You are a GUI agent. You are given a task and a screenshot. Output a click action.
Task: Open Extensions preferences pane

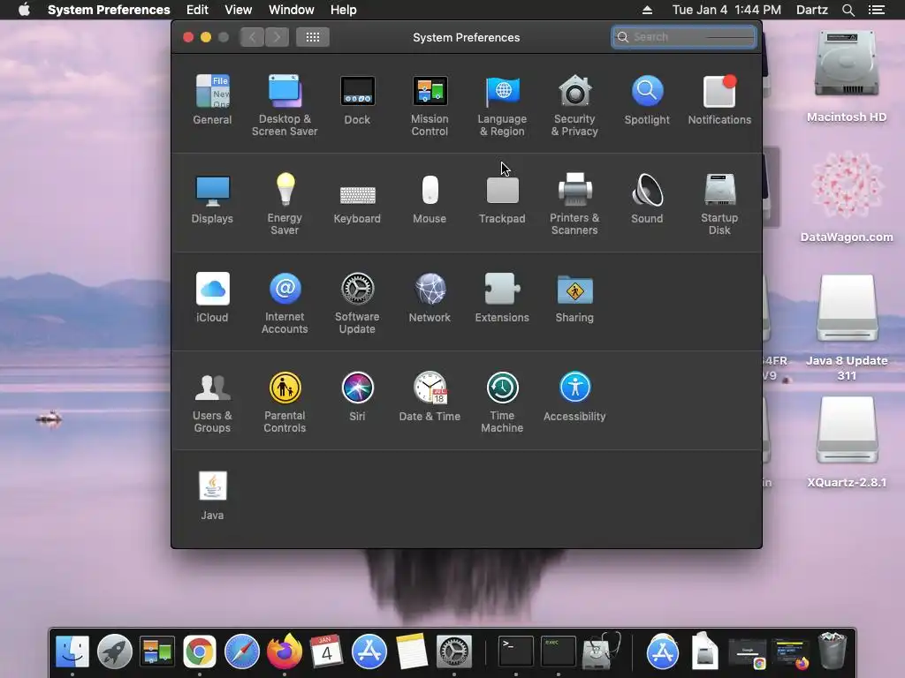(x=502, y=298)
